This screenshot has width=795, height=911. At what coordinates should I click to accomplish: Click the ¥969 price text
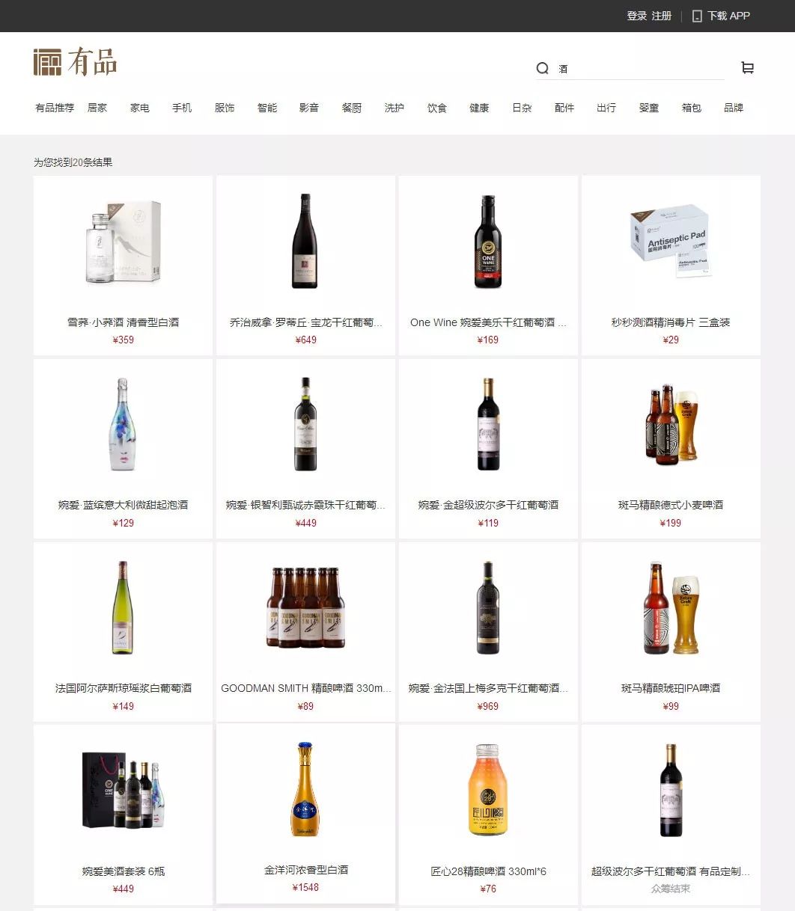(488, 706)
